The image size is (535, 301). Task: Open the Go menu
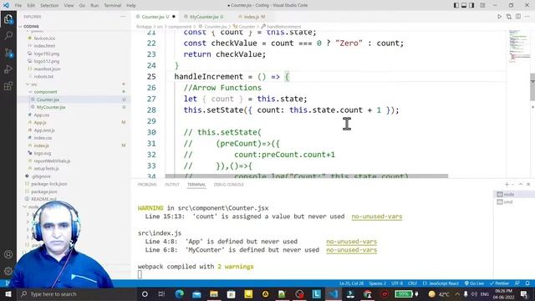(x=82, y=5)
